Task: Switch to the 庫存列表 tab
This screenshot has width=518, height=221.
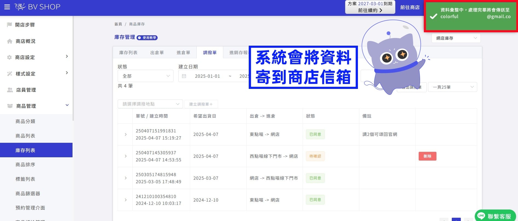Action: coord(128,53)
